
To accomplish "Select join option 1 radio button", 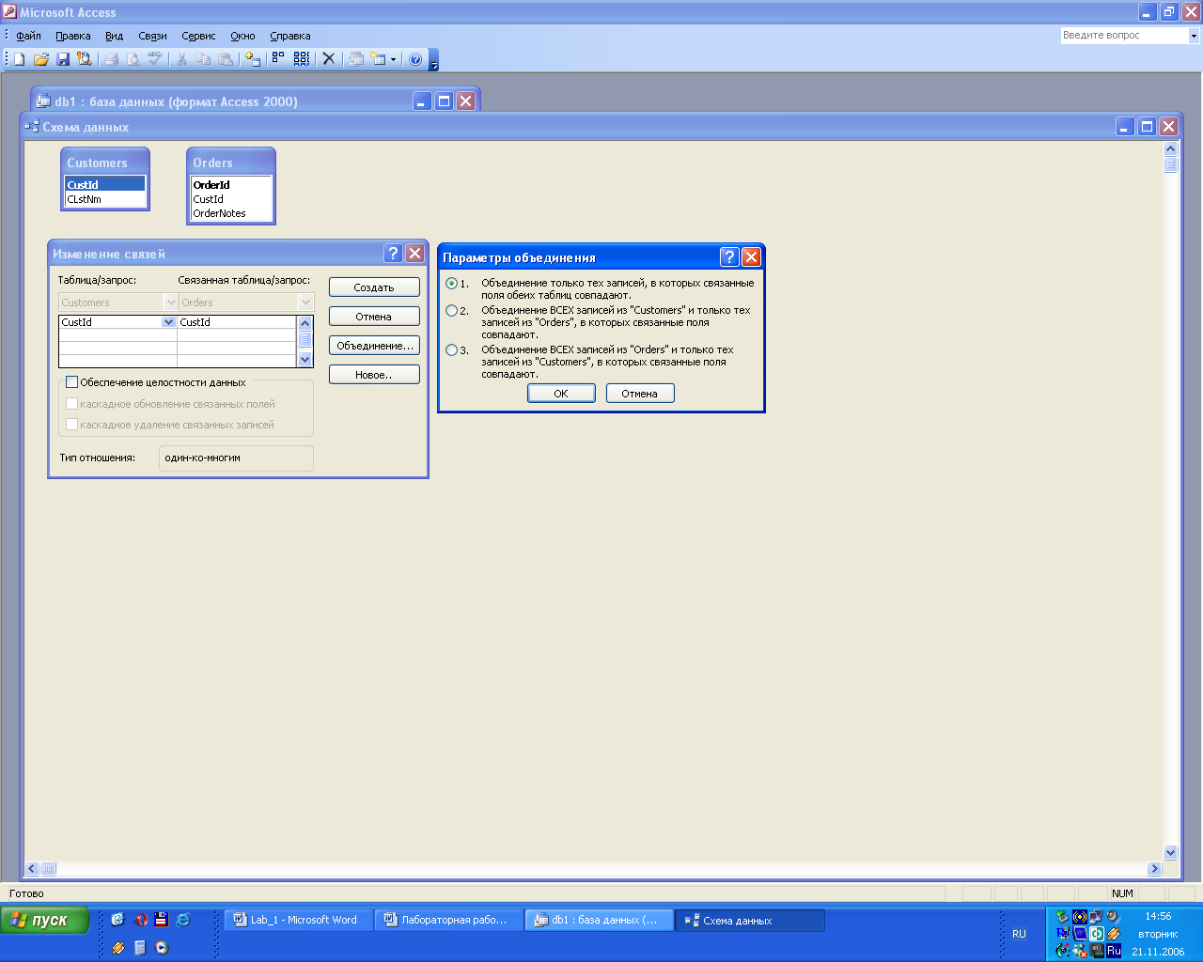I will (452, 283).
